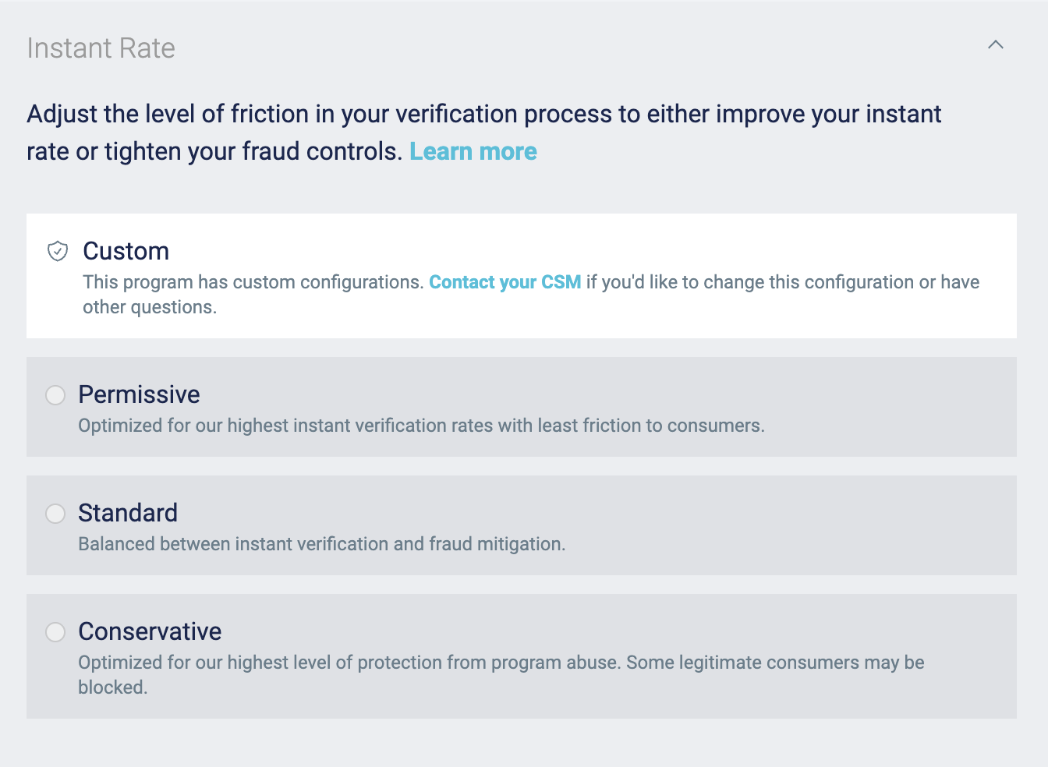1048x767 pixels.
Task: Collapse the Instant Rate section chevron
Action: pos(995,45)
